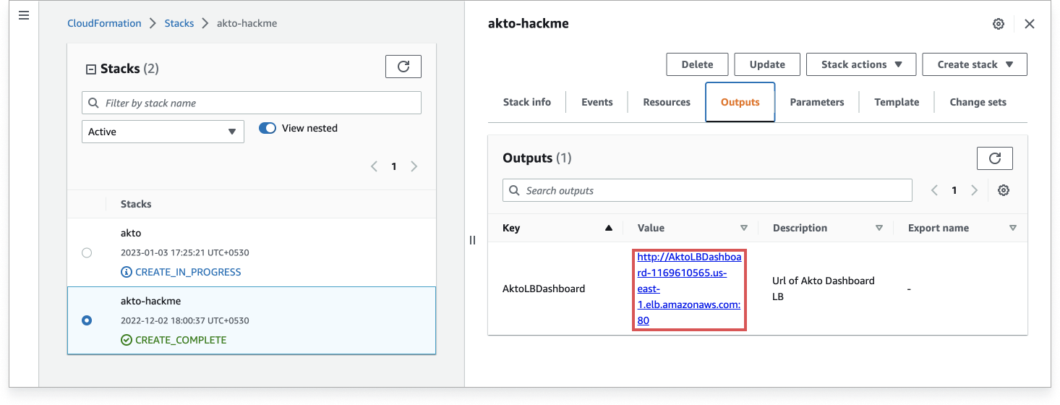The image size is (1060, 405).
Task: Go to next page of stacks list
Action: coord(414,166)
